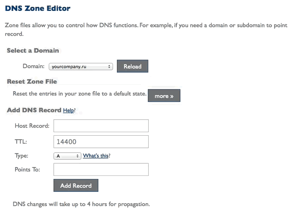
Task: Click the "TTL:" field label
Action: point(20,142)
